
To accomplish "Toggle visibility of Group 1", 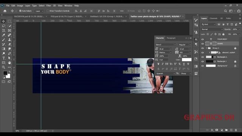I will click(x=203, y=48).
